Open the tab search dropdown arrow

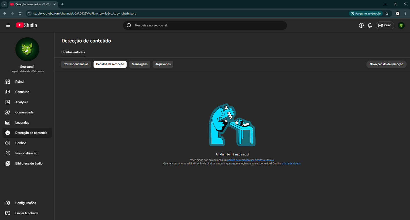pyautogui.click(x=4, y=4)
